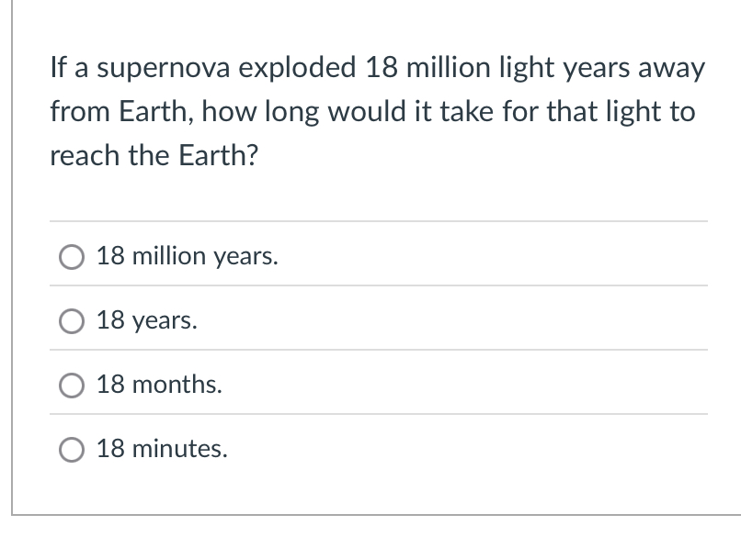Click the empty circle beside "18 months."

[x=71, y=386]
